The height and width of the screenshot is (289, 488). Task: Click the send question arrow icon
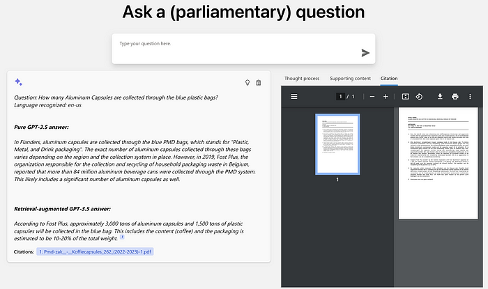365,53
